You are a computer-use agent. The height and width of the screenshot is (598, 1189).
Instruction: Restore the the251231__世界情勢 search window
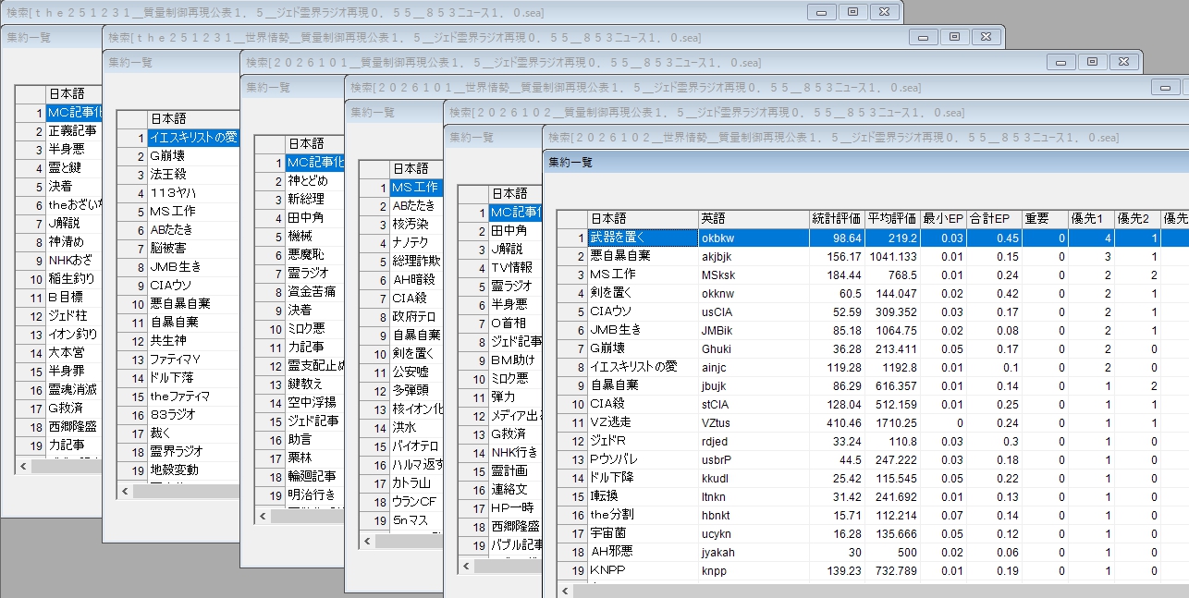954,37
